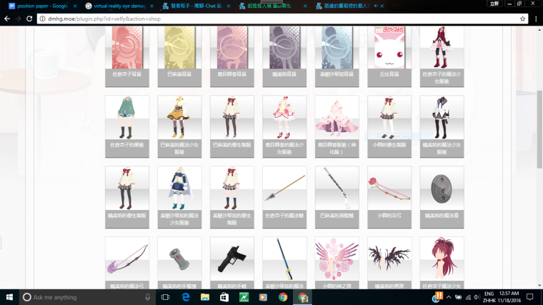Screen dimensions: 543x305
Task: Close the virtual reality eye damage tab
Action: (x=151, y=6)
